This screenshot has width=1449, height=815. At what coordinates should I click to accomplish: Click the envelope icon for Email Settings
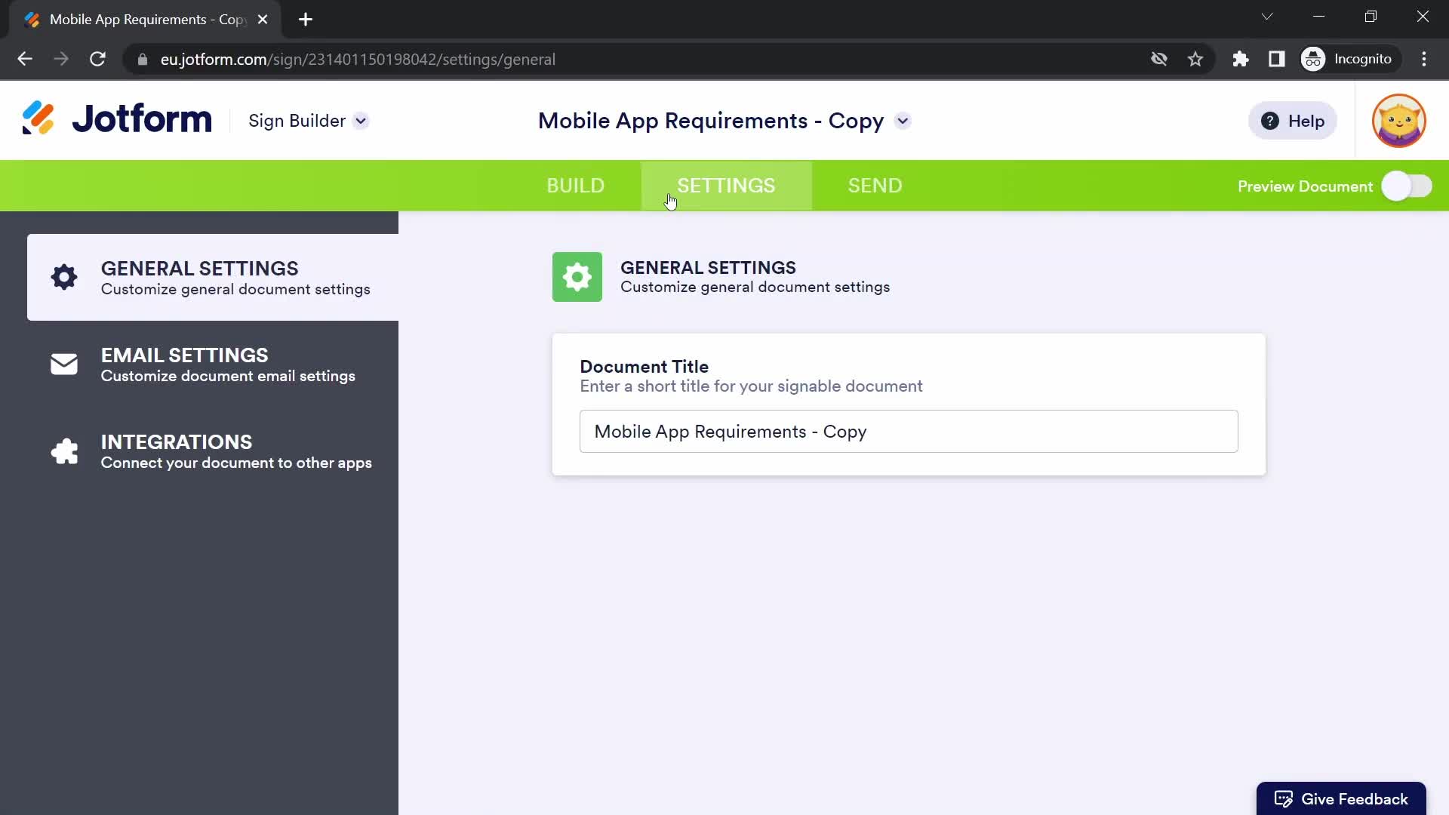[x=64, y=364]
